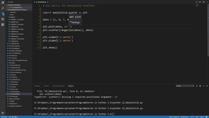Image resolution: width=209 pixels, height=118 pixels.
Task: Click the feedback smiley in status bar
Action: tap(206, 117)
